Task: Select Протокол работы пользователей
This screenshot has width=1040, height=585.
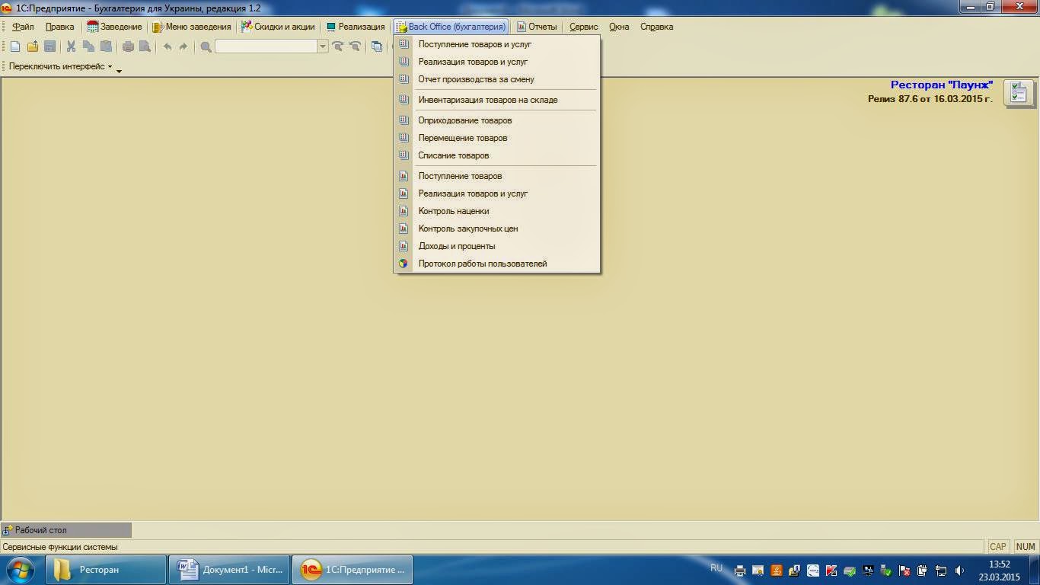Action: click(x=497, y=264)
